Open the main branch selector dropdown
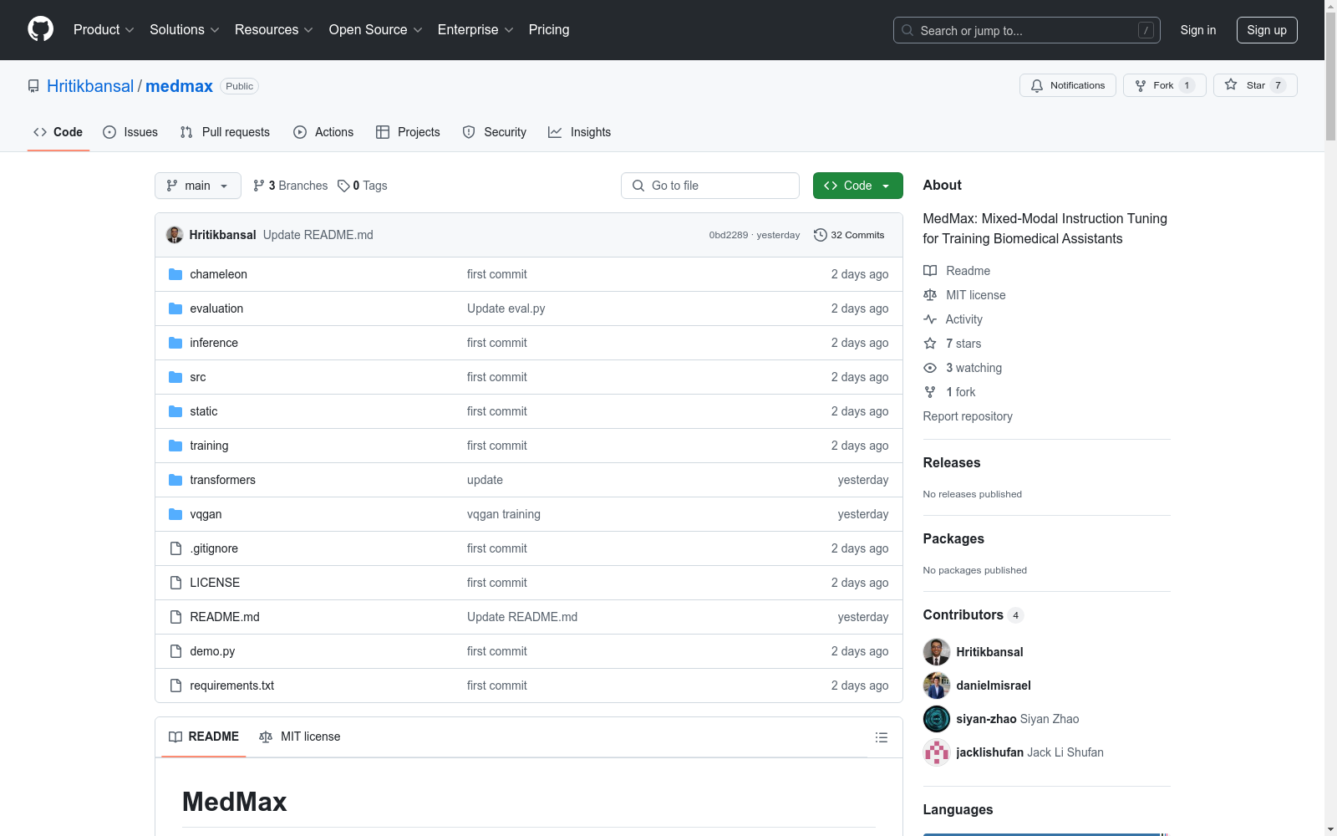Image resolution: width=1337 pixels, height=836 pixels. (198, 186)
